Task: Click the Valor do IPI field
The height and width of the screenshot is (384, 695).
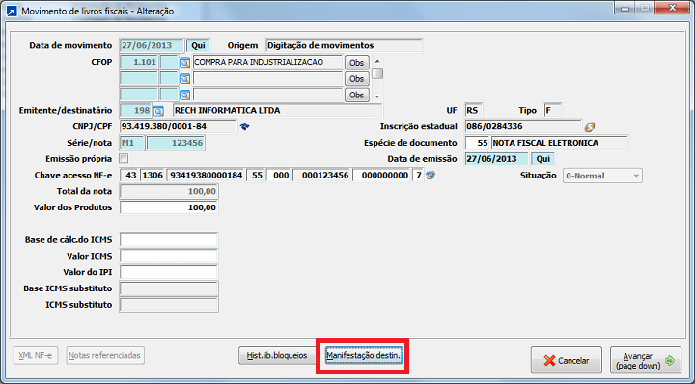Action: [x=169, y=272]
